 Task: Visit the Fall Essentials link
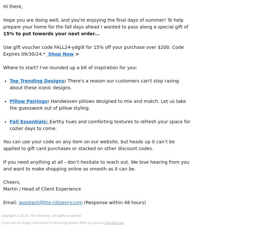(x=29, y=122)
